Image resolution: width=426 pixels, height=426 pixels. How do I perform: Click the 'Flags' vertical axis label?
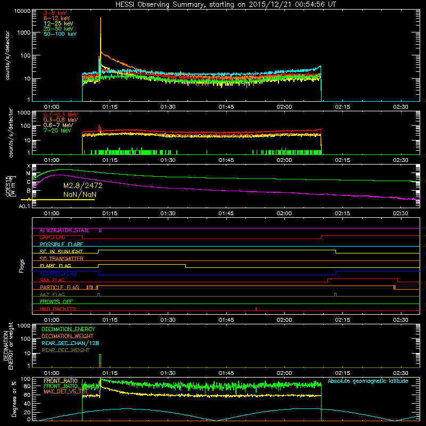click(22, 266)
